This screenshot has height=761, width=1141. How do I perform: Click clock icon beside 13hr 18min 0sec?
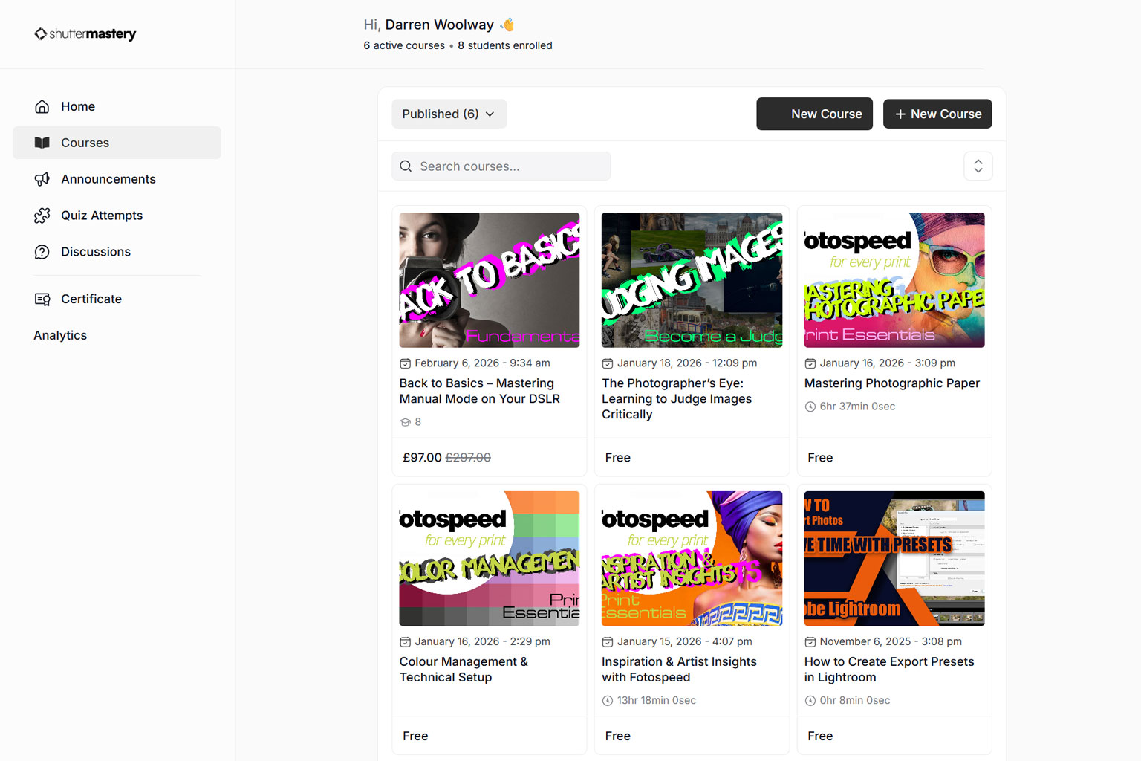tap(608, 701)
